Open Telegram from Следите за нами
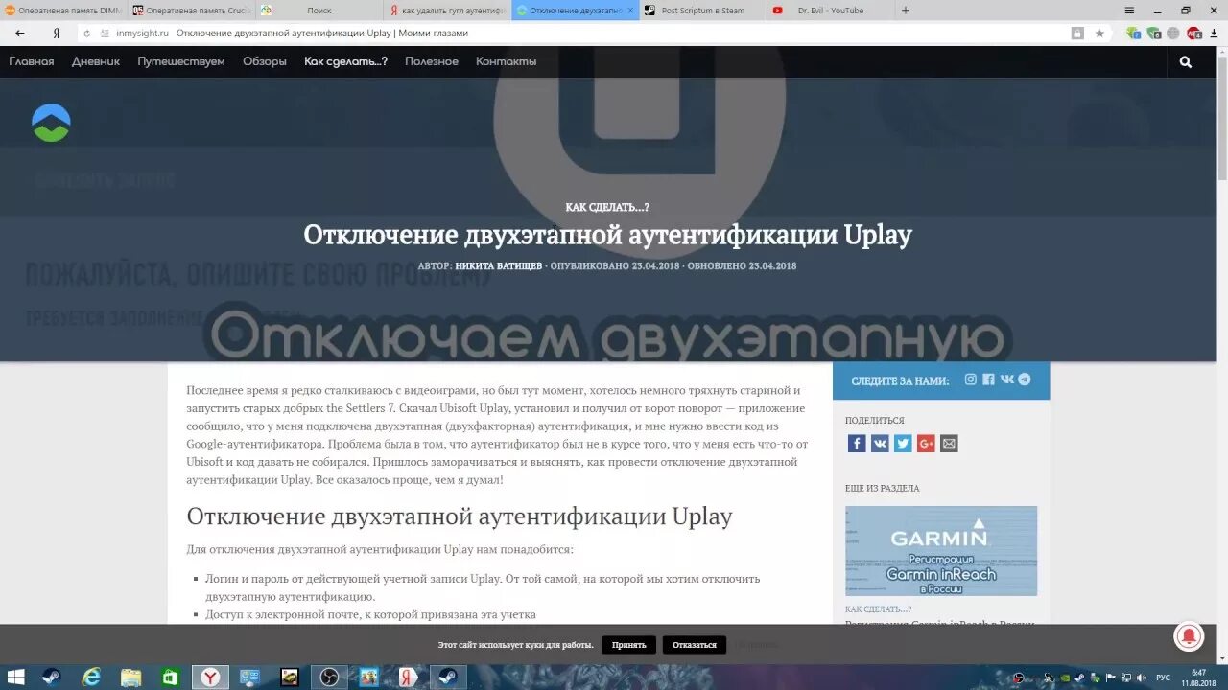This screenshot has height=690, width=1228. click(1025, 379)
